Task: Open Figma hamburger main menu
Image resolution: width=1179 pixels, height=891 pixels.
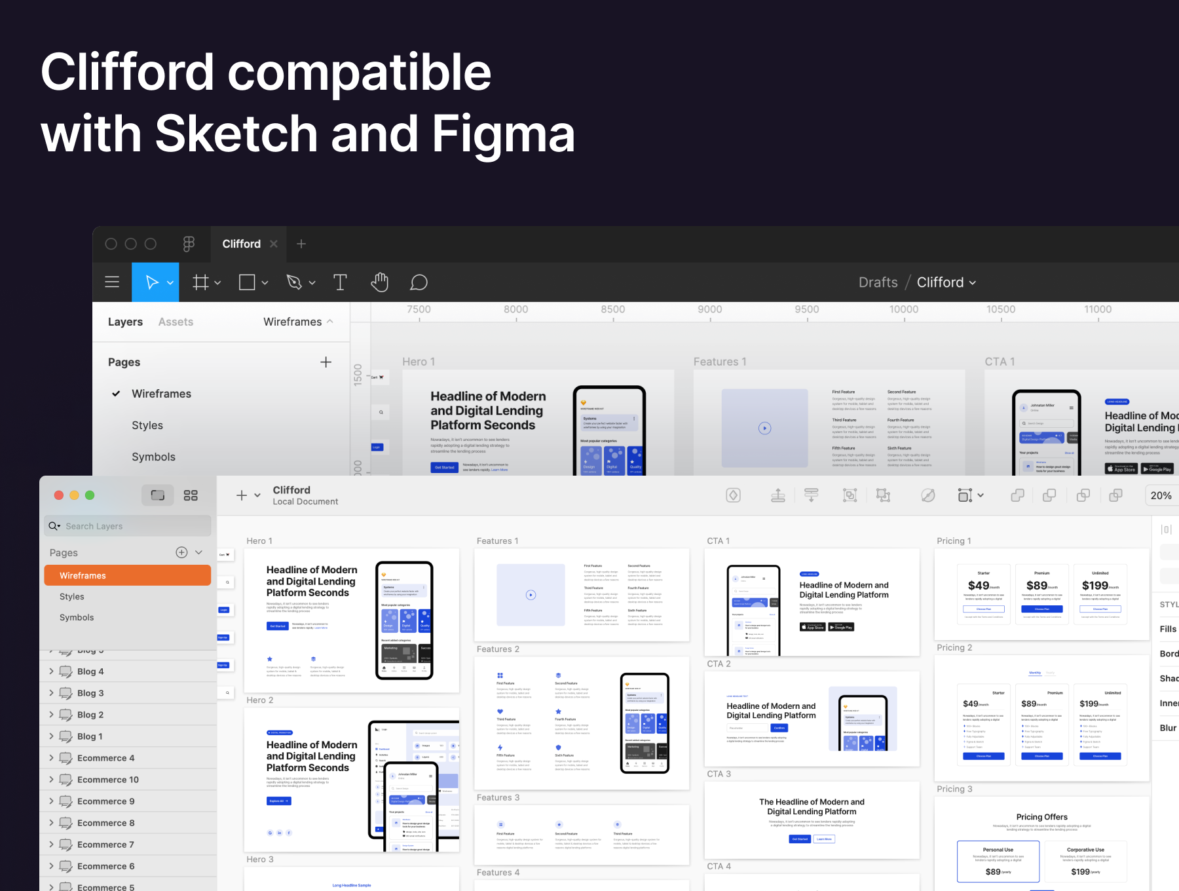Action: coord(112,282)
